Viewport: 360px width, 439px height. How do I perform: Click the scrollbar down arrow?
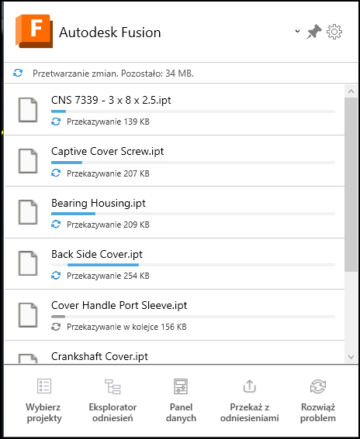point(351,357)
